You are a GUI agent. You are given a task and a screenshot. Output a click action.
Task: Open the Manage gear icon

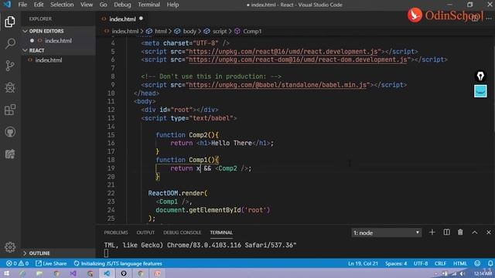point(10,247)
